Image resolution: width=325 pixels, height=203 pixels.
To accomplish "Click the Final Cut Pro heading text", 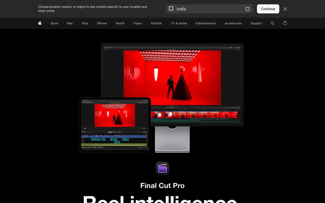I will 162,186.
